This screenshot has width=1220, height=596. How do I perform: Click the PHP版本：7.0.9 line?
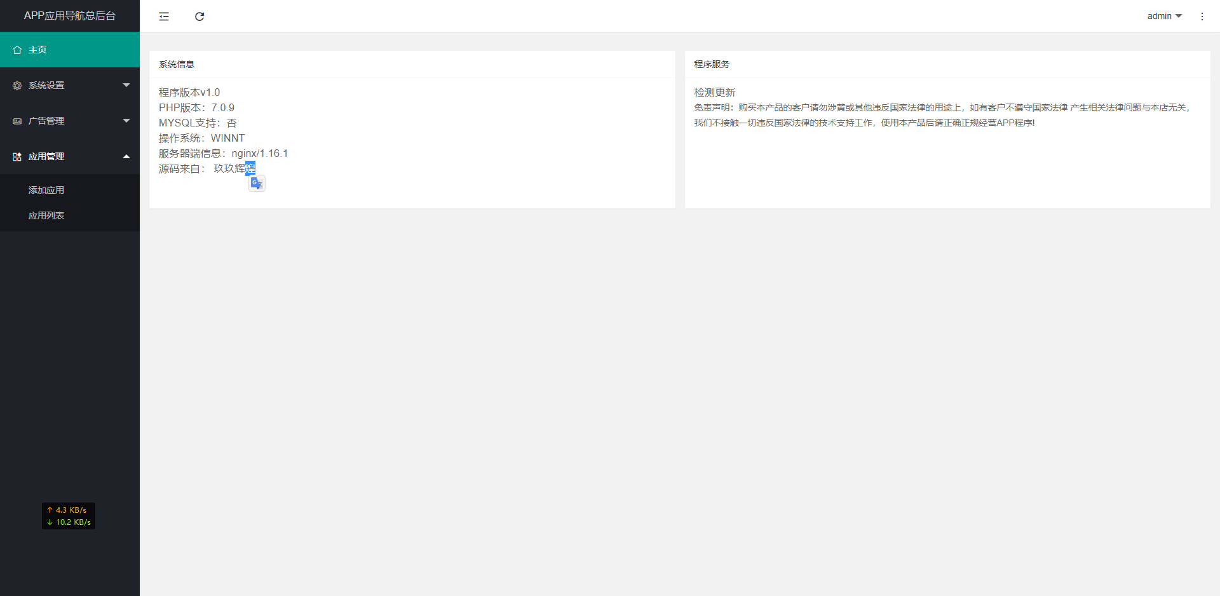point(196,107)
